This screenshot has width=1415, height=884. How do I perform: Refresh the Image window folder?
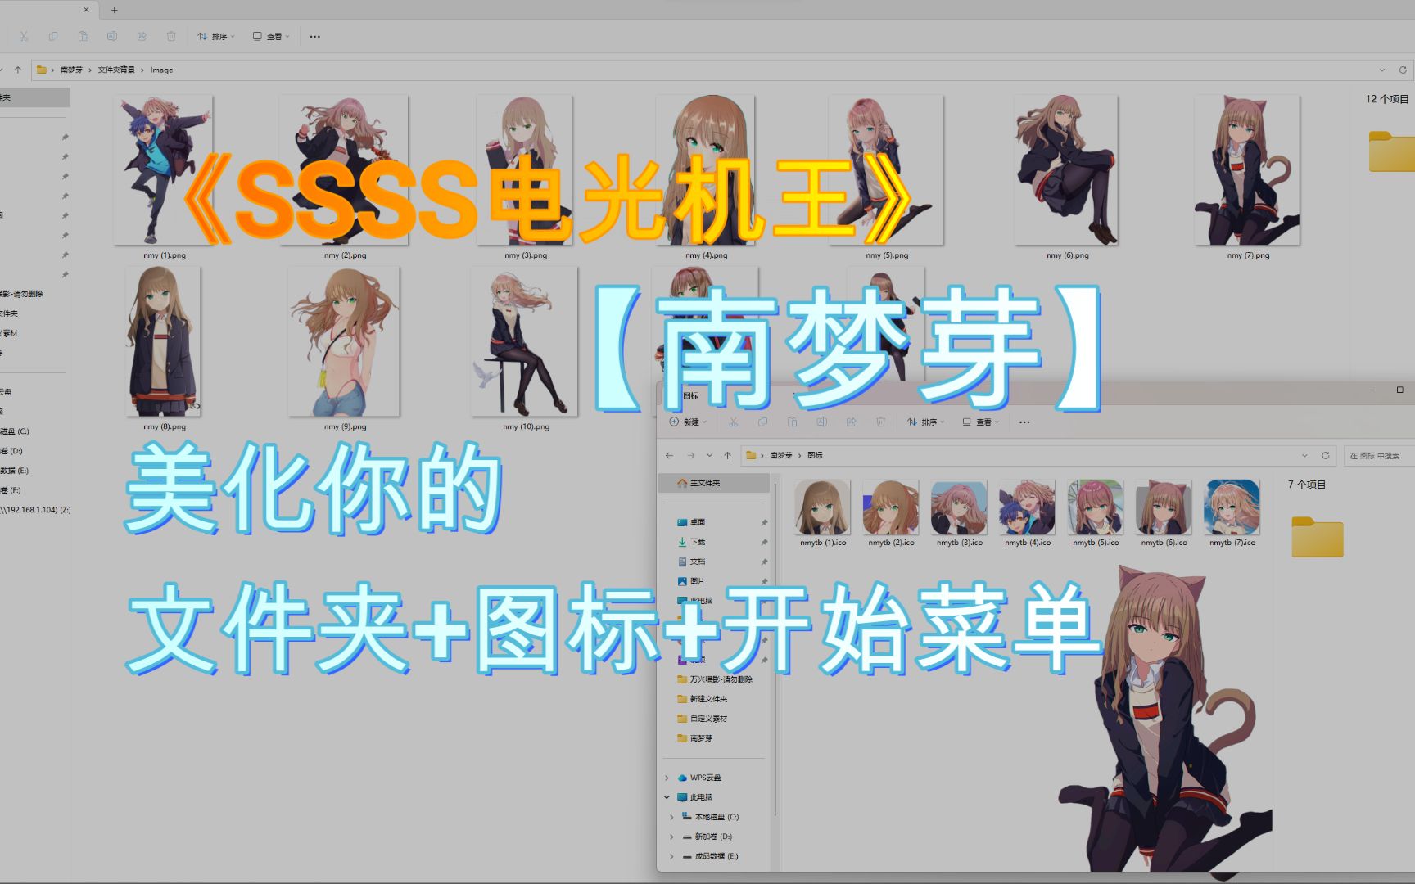tap(1403, 70)
